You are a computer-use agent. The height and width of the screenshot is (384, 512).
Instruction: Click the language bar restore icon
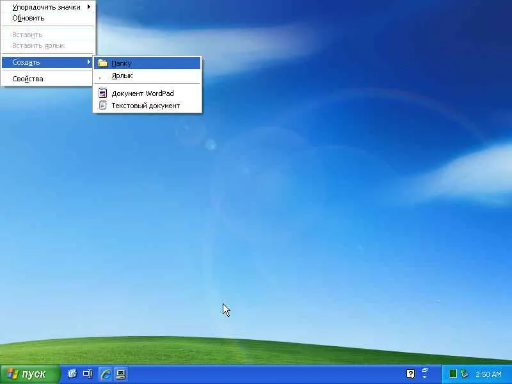point(425,371)
